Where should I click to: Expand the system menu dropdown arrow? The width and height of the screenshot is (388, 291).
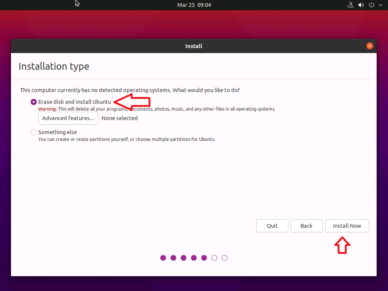point(380,5)
